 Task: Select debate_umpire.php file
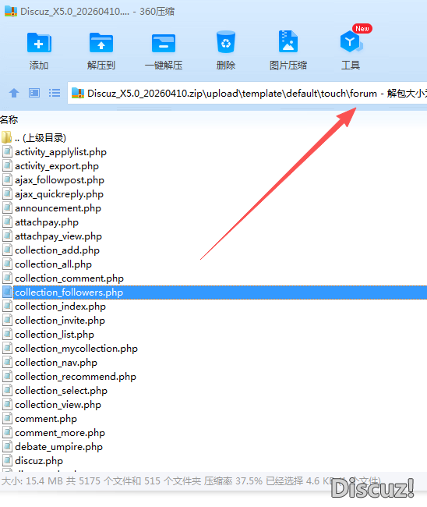click(x=58, y=447)
